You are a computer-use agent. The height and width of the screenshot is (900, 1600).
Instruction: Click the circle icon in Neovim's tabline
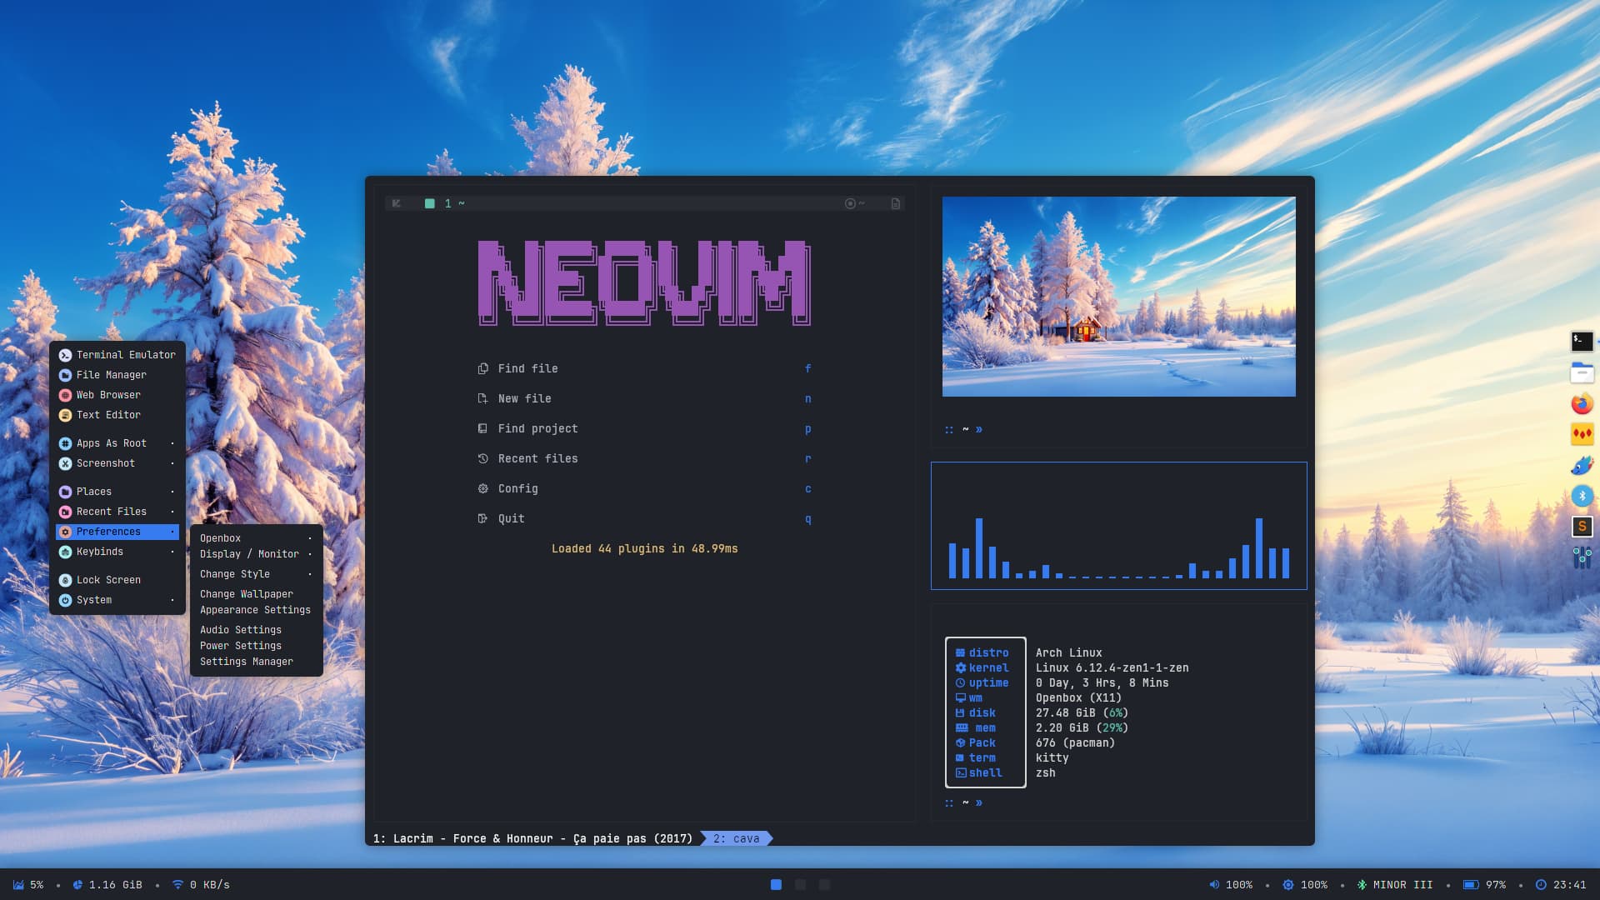[850, 203]
